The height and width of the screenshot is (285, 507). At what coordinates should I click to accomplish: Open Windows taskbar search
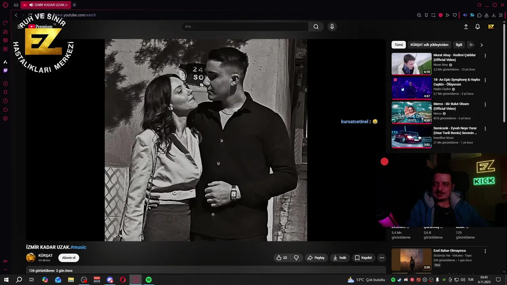[x=19, y=279]
